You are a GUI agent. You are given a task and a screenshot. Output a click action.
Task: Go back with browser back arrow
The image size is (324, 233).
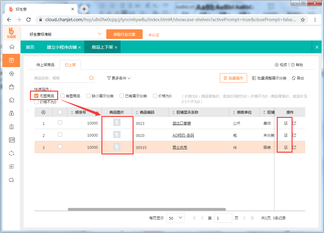tap(9, 20)
